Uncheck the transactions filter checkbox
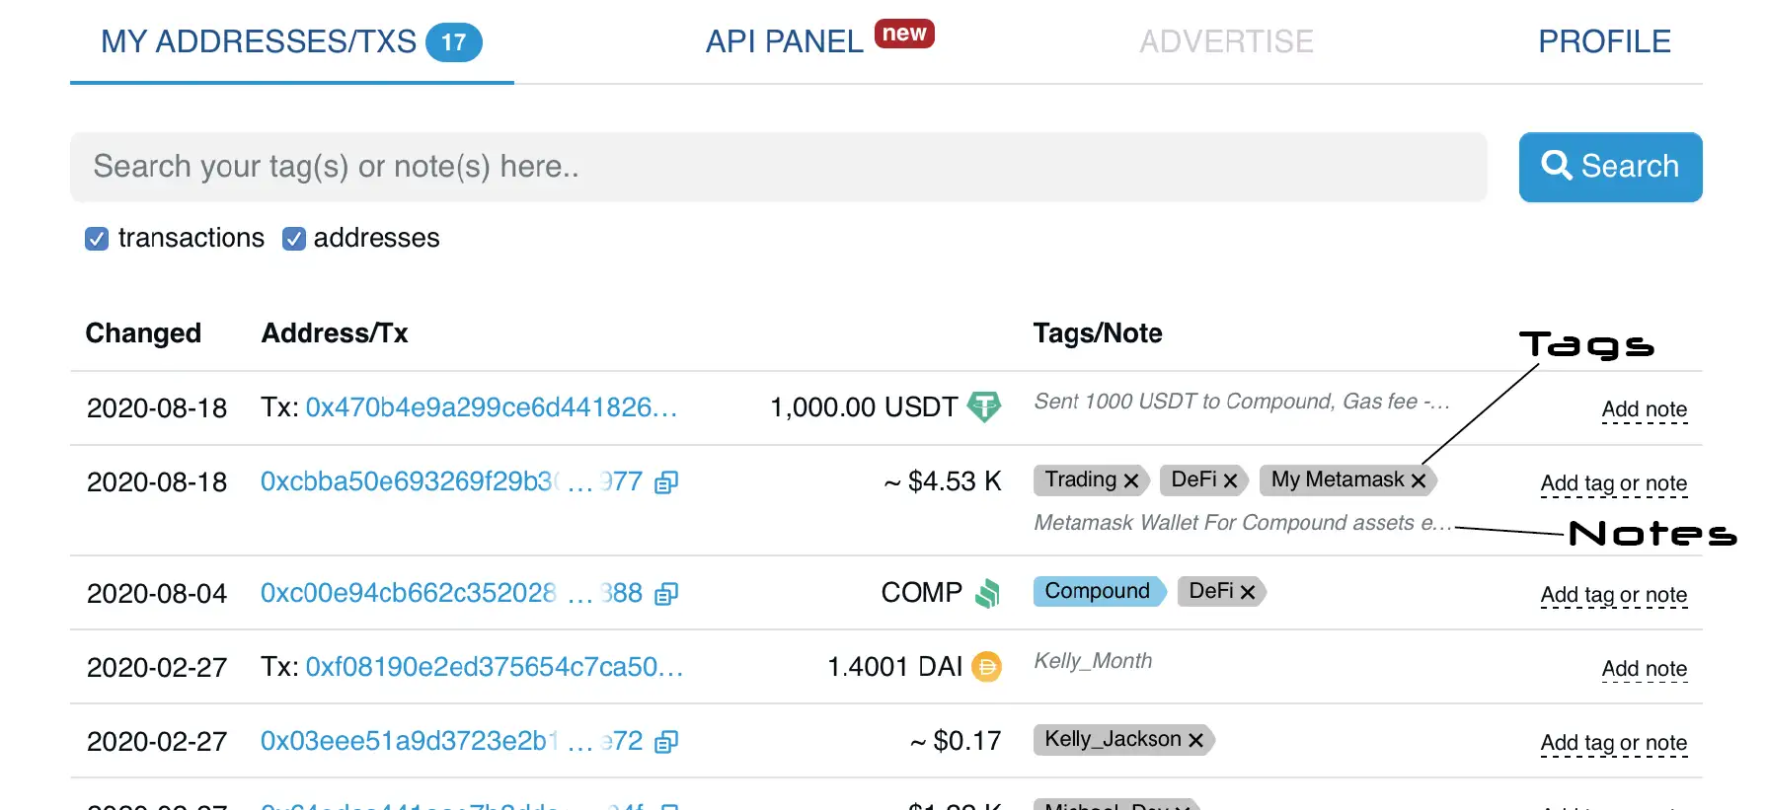Viewport: 1767px width, 810px height. point(97,239)
